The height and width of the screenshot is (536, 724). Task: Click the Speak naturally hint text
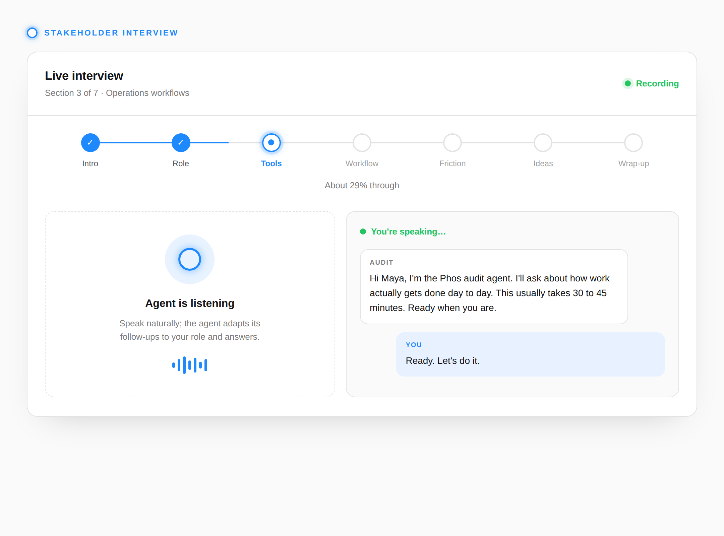[x=190, y=330]
